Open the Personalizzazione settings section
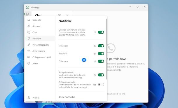The width and height of the screenshot is (178, 108). tap(40, 45)
